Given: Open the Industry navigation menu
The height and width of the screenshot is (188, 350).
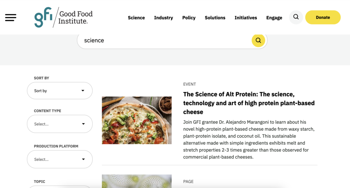Looking at the screenshot, I should tap(163, 18).
